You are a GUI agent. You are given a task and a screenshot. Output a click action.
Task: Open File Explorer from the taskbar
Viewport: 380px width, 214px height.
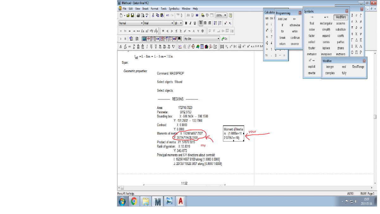coord(146,201)
